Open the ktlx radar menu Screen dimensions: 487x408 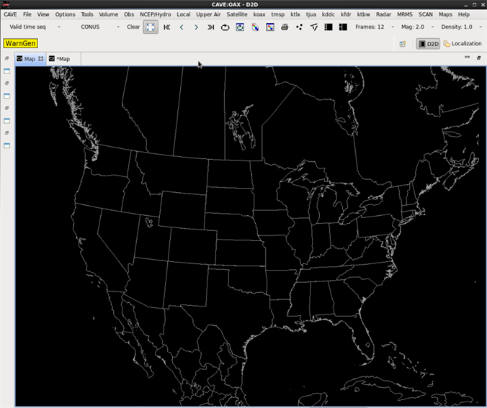click(x=295, y=14)
